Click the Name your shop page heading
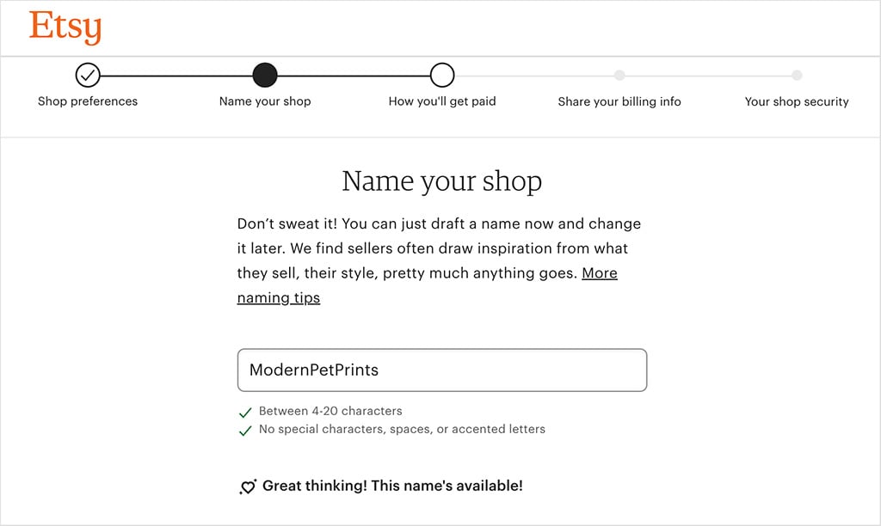881x526 pixels. point(442,181)
